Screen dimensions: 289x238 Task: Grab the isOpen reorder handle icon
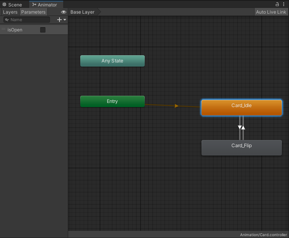pos(3,29)
